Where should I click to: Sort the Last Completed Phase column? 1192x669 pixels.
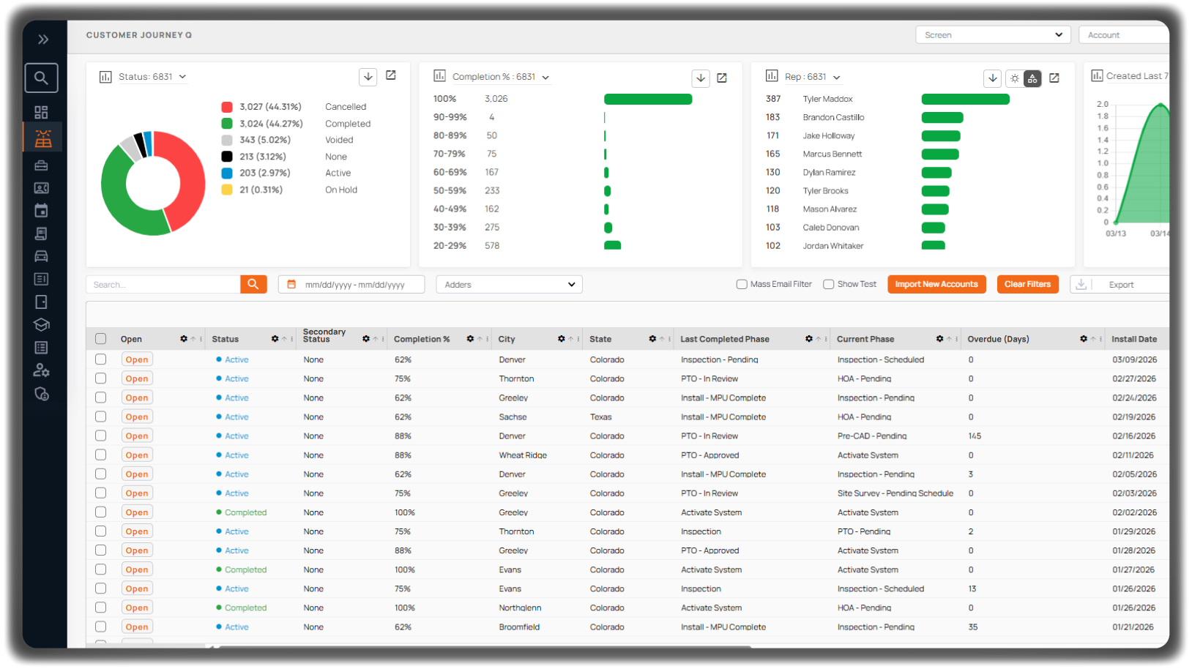coord(819,339)
